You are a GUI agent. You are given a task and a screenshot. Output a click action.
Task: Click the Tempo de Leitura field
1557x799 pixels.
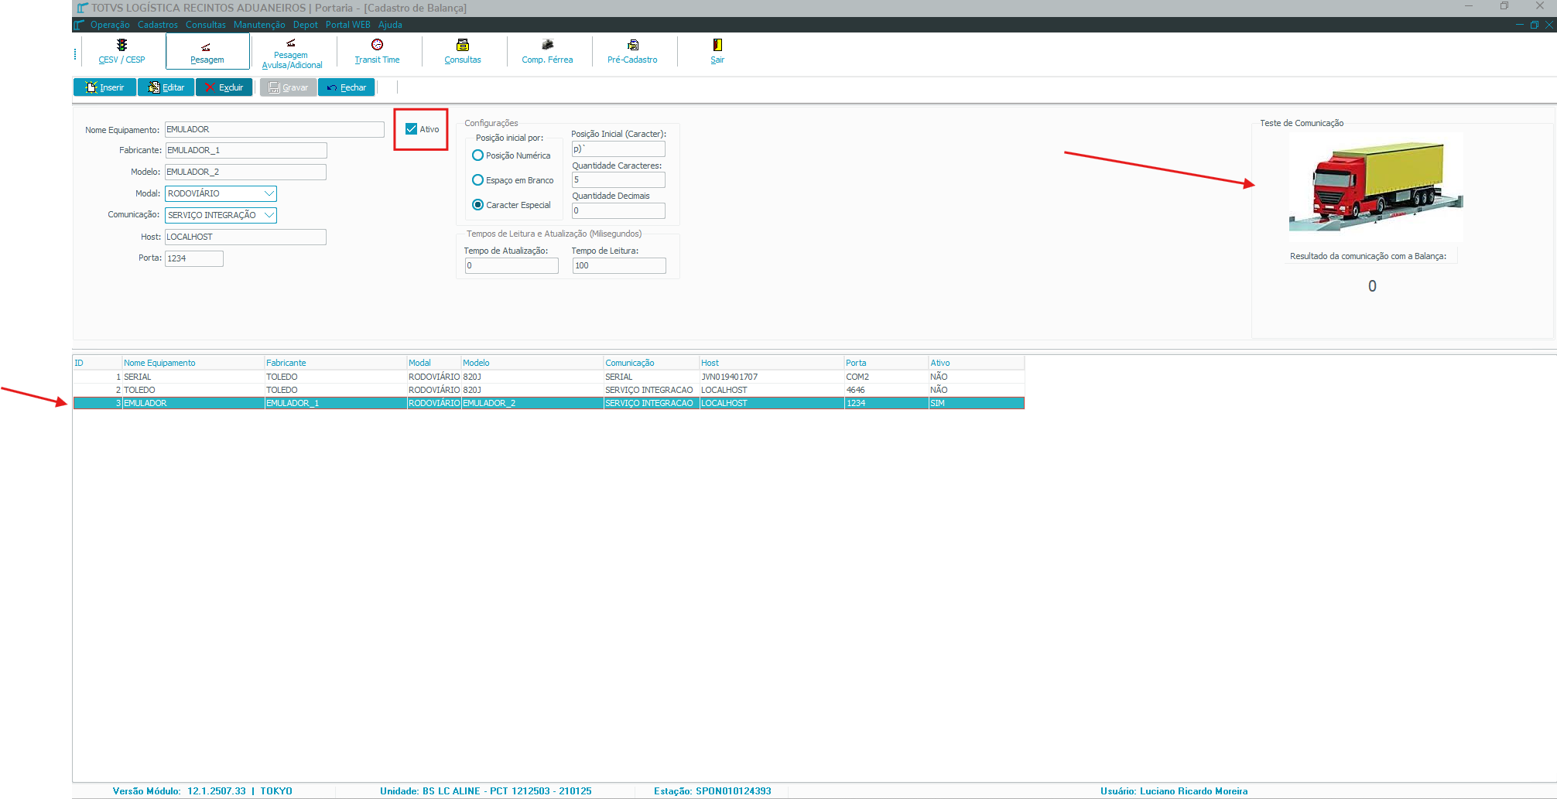point(619,265)
